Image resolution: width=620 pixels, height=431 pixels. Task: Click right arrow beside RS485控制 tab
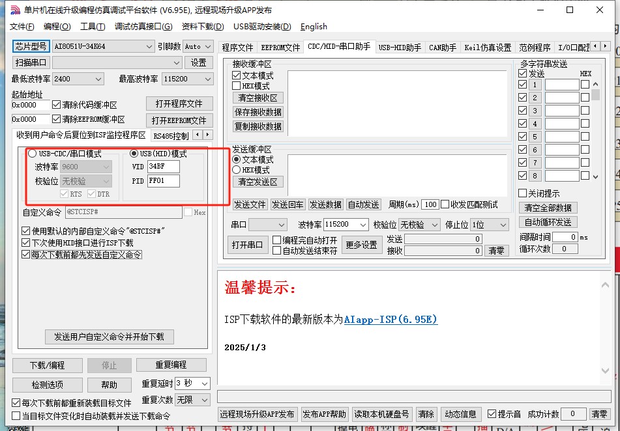coord(208,135)
